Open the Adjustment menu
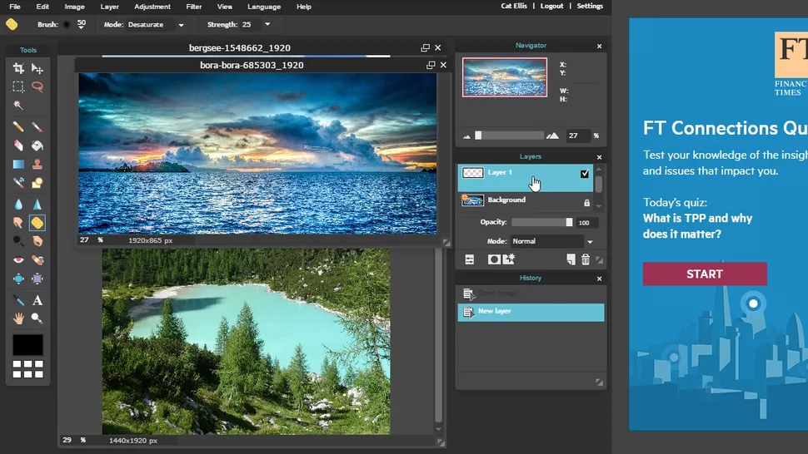 pos(152,7)
